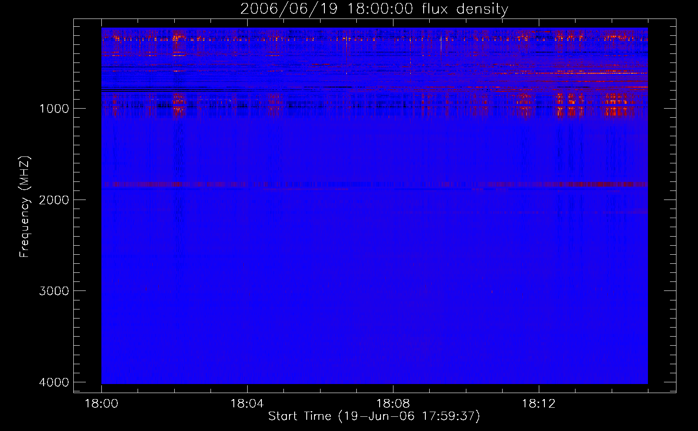Click the 1000 frequency tick label
The width and height of the screenshot is (698, 431).
click(x=54, y=109)
